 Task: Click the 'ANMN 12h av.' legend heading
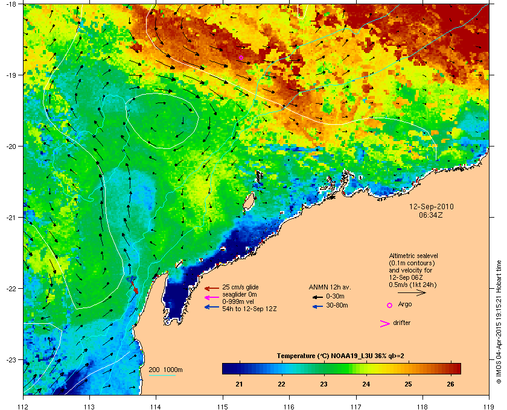[330, 287]
